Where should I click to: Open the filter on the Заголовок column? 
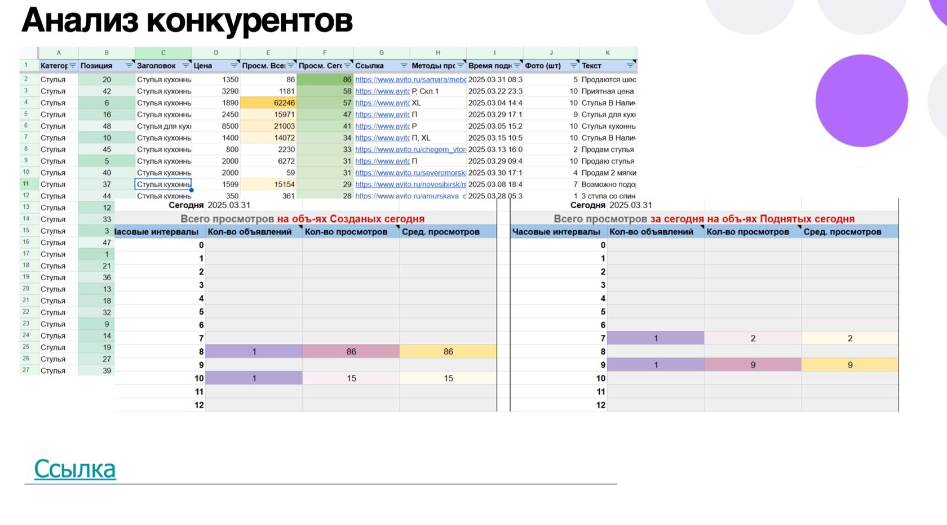coord(186,66)
